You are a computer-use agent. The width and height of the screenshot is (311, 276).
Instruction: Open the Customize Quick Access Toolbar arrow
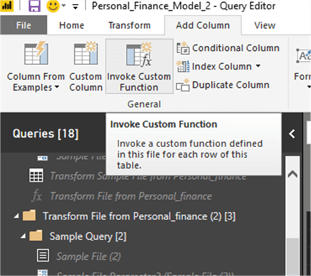[75, 7]
